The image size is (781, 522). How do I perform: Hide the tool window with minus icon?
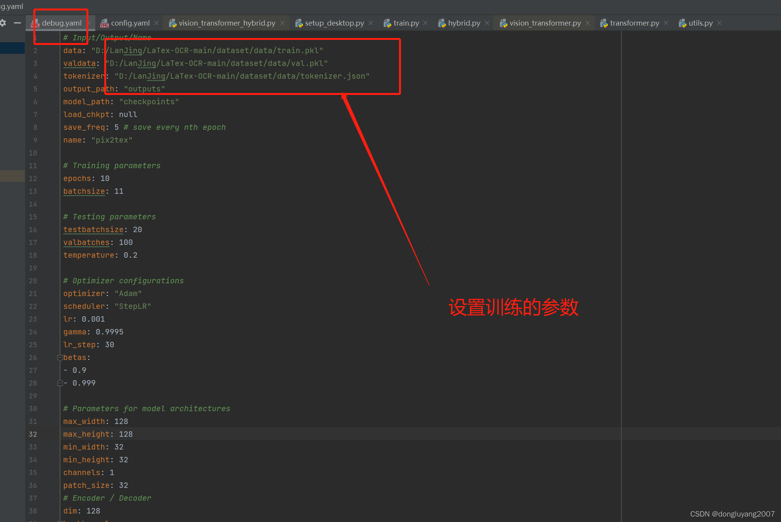click(x=17, y=23)
